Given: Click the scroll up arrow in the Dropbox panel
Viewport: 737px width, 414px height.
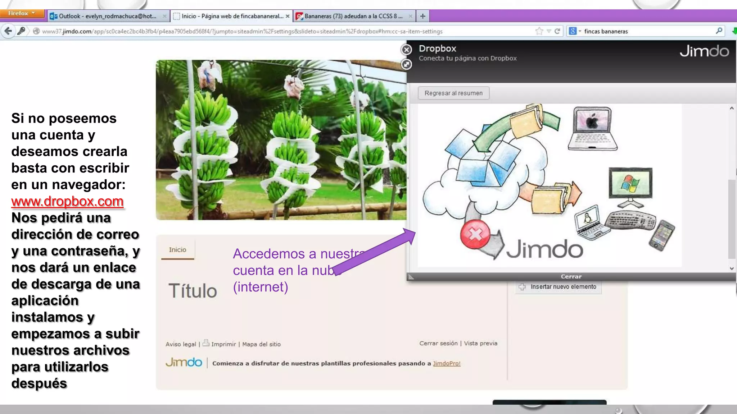Looking at the screenshot, I should (x=732, y=108).
